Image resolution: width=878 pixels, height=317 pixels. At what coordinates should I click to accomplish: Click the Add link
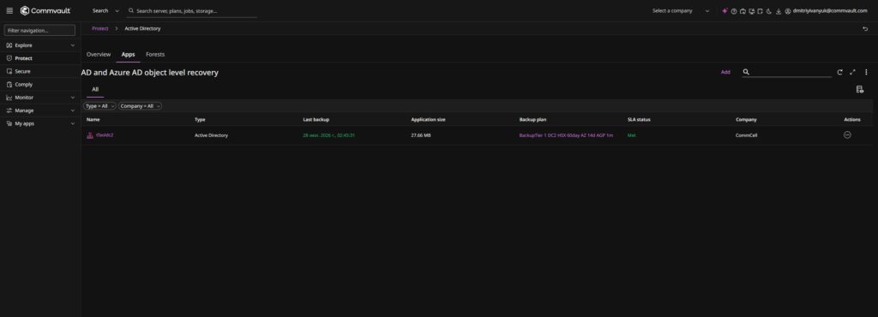725,72
